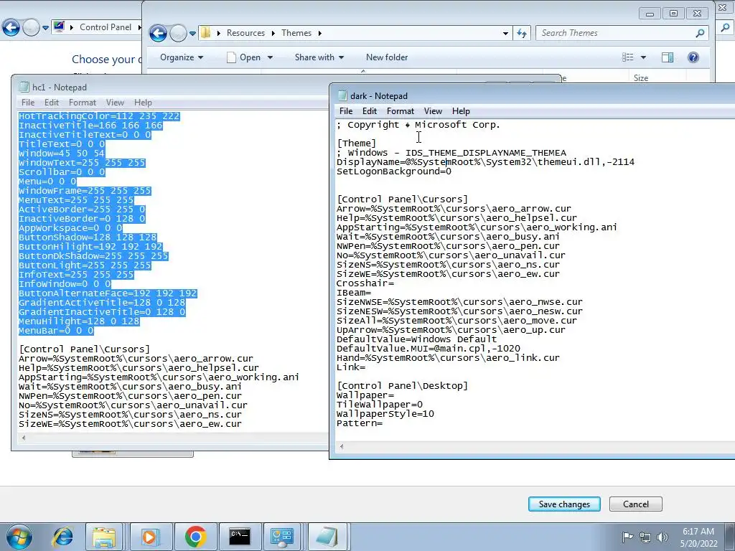Screen dimensions: 735x551
Task: Click forward arrow in Control Panel window
Action: tap(31, 28)
